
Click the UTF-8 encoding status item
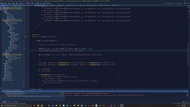[180, 103]
